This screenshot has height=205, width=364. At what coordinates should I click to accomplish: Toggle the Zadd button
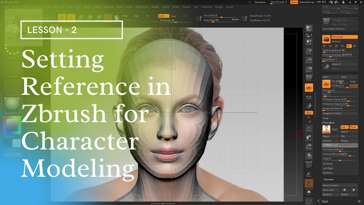(x=164, y=16)
